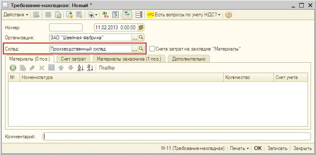
Task: Click the date field 11.02.2013 0:00:00
Action: click(x=116, y=28)
